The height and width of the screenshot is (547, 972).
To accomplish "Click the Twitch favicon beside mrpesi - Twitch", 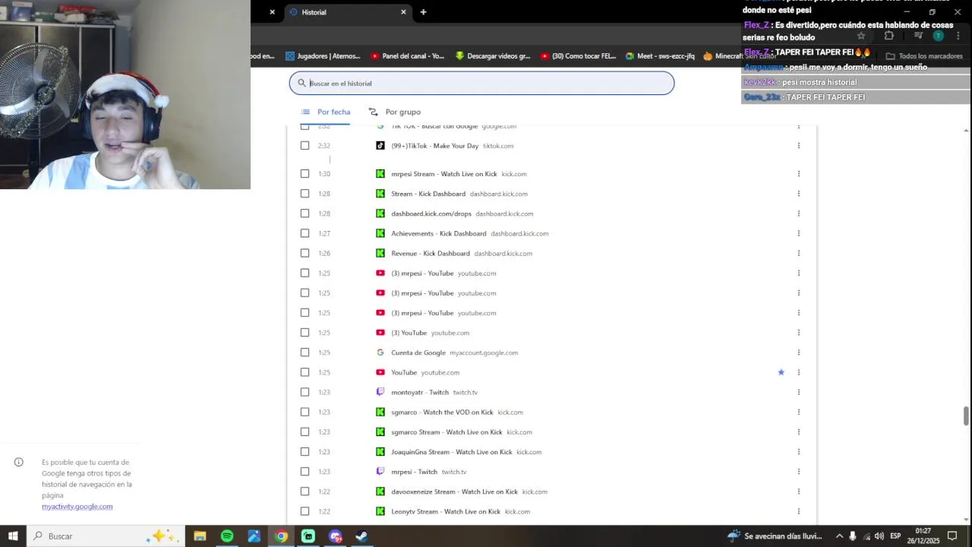I will [380, 472].
